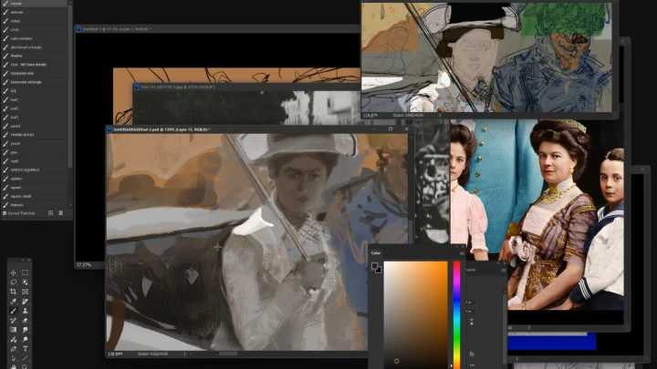The image size is (657, 369).
Task: Choose the 'chisel' brush preset
Action: pyautogui.click(x=35, y=21)
